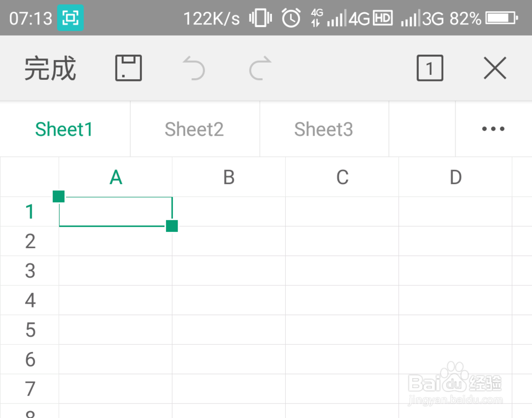Select column D header

click(455, 177)
